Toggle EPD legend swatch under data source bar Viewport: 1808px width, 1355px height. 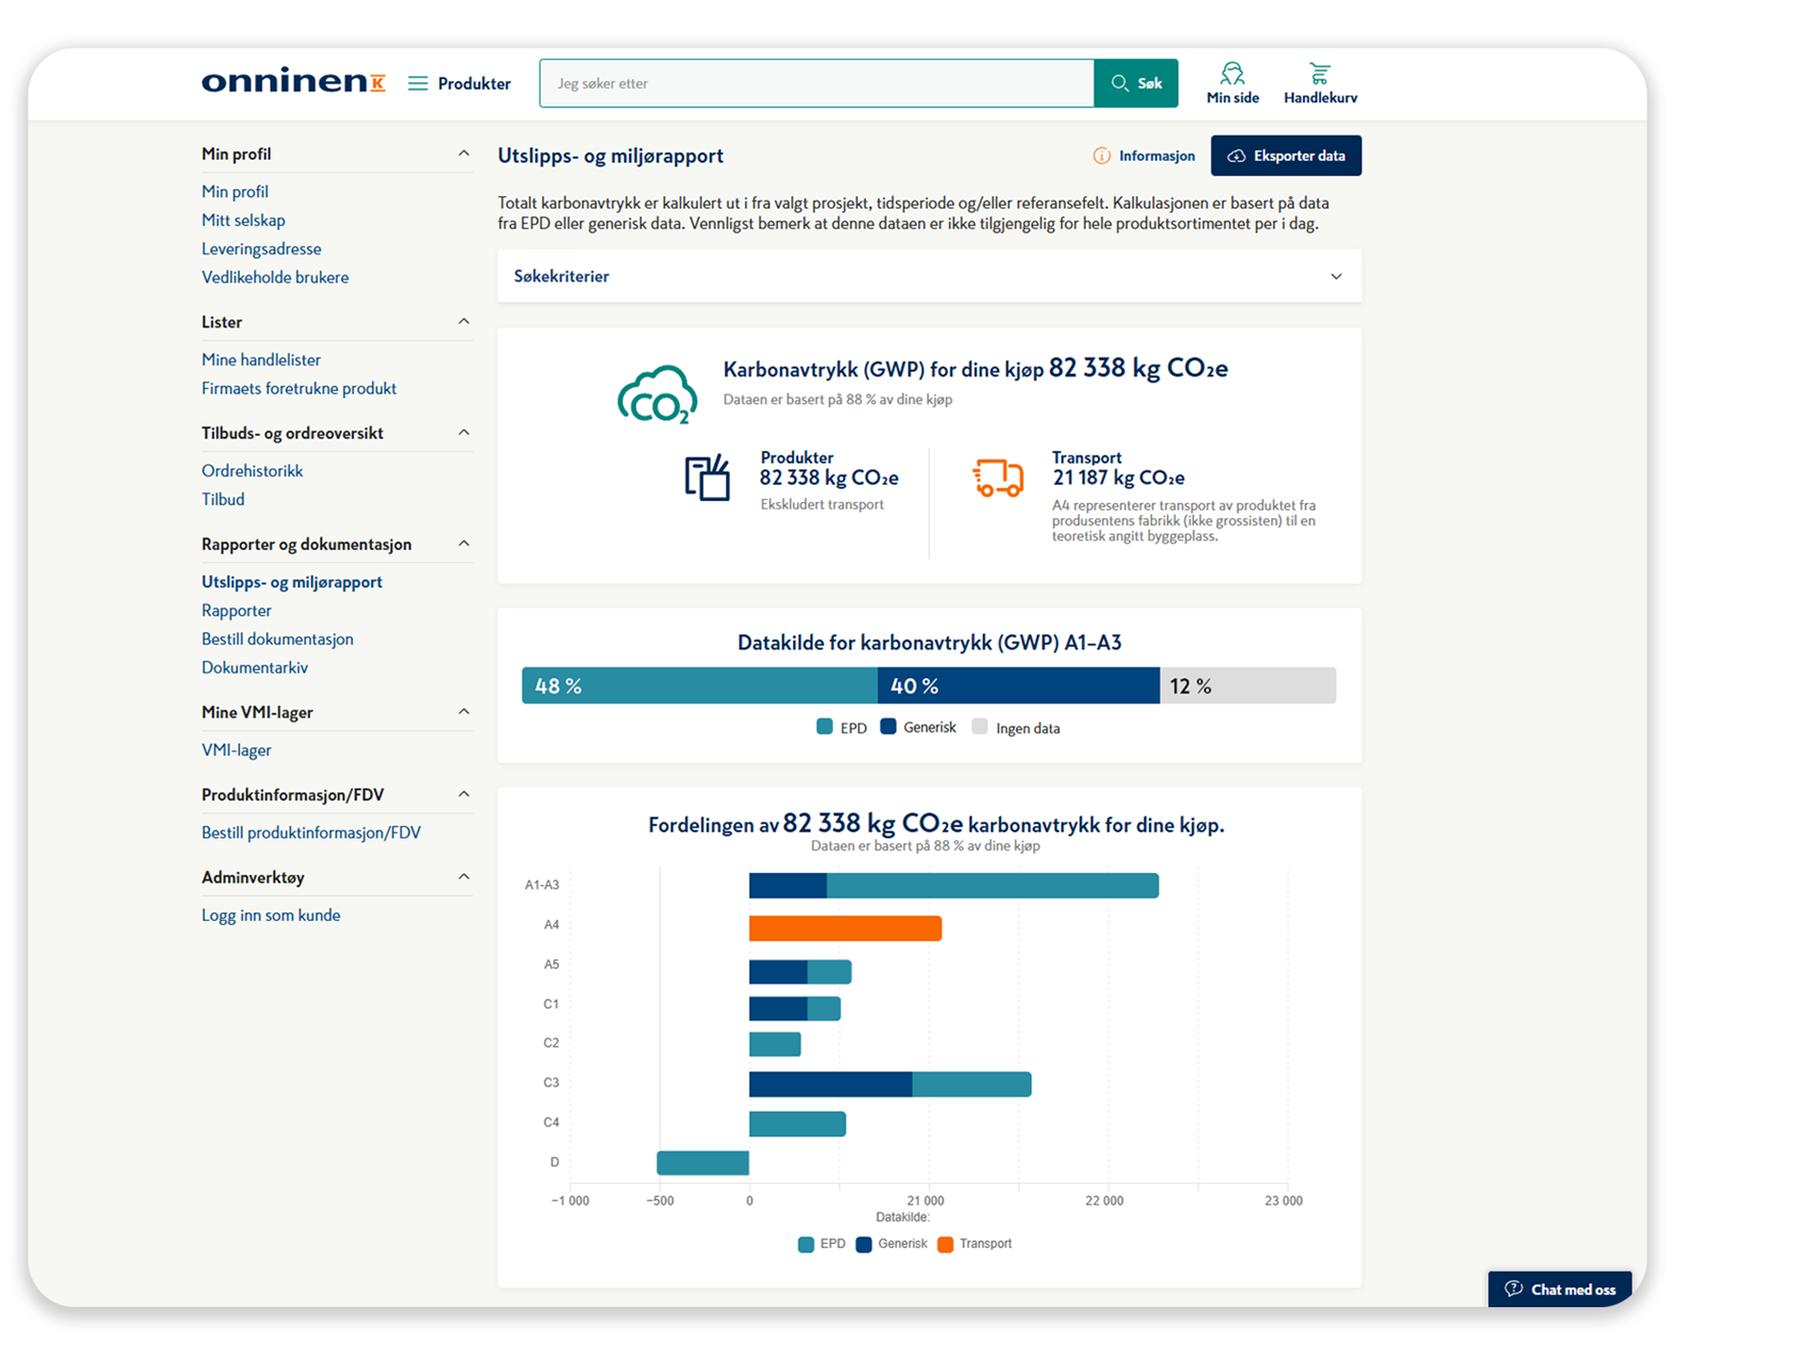825,727
